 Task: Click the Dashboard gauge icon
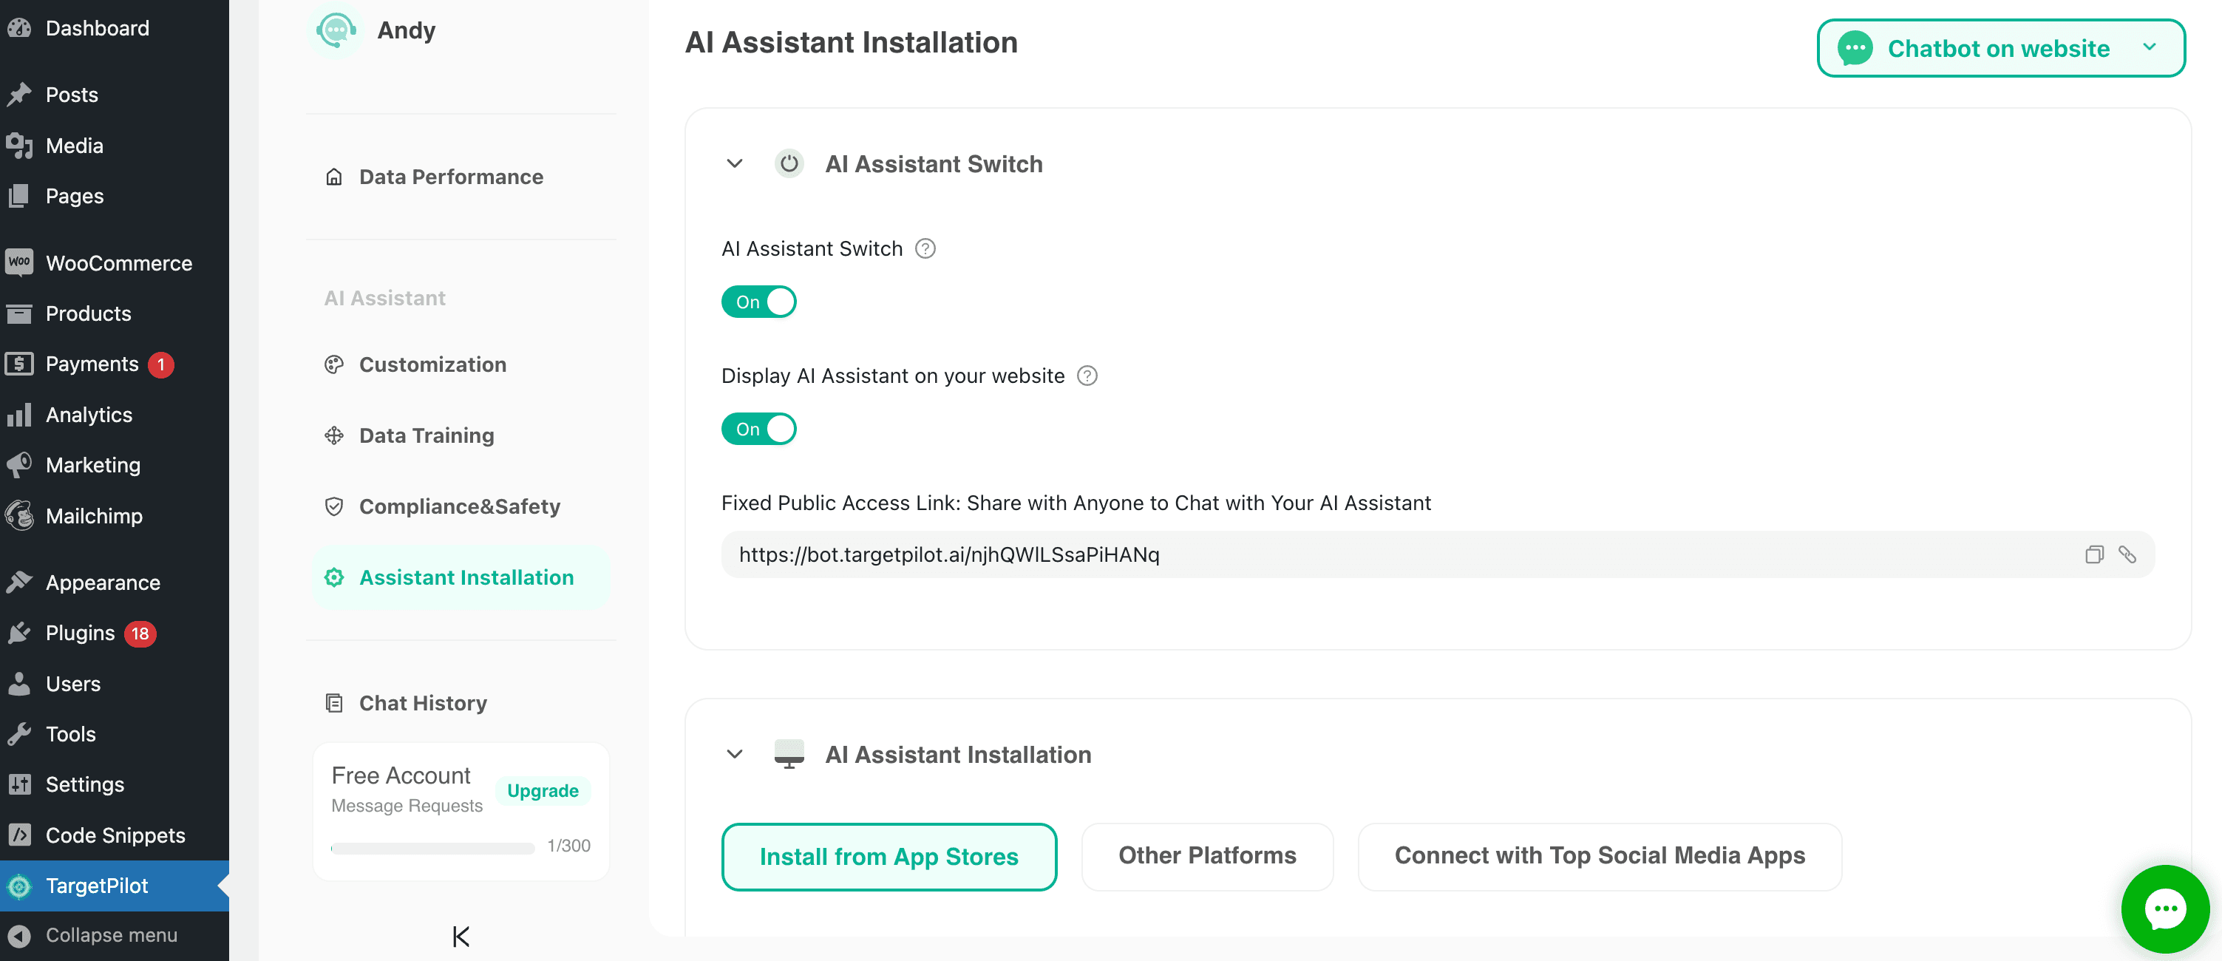tap(19, 27)
